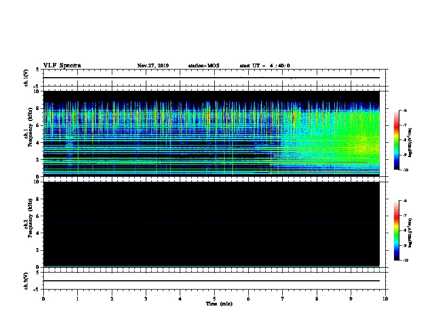
Task: Click the "station=MOS" header label
Action: (204, 66)
